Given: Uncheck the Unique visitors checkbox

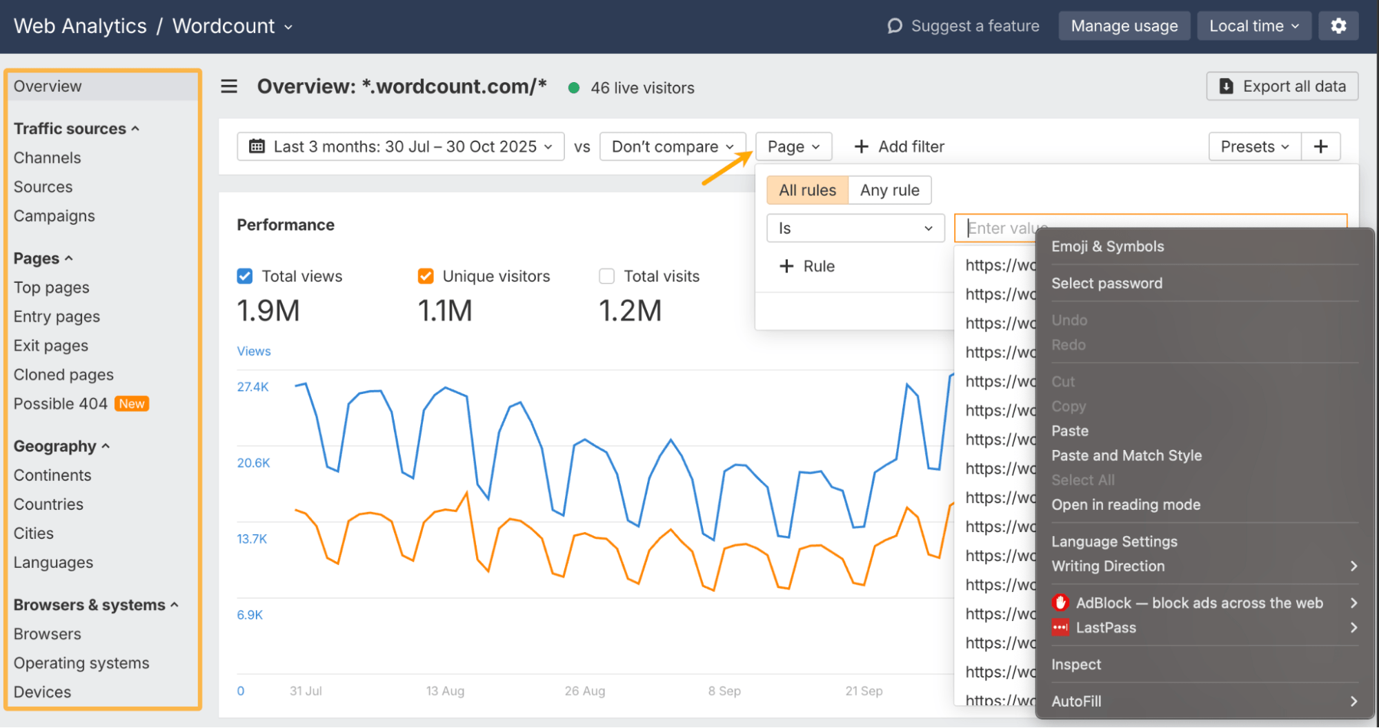Looking at the screenshot, I should point(426,276).
